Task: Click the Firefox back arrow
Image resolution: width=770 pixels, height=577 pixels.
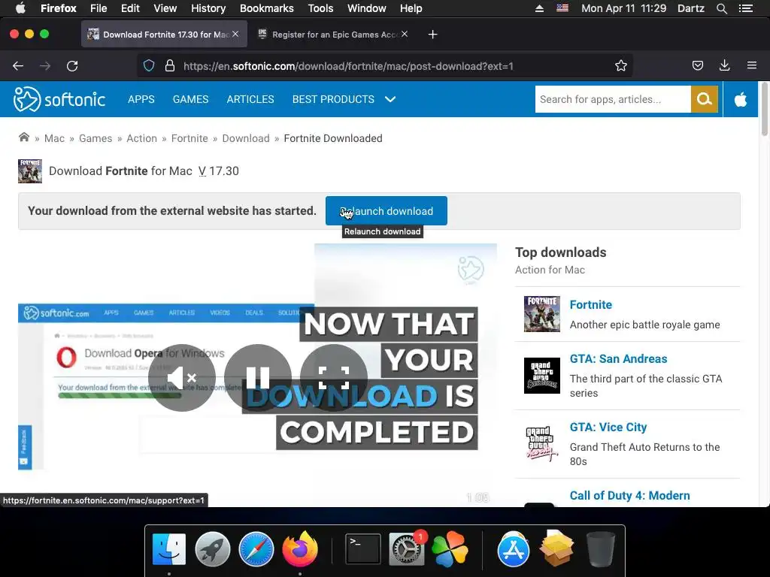Action: point(18,66)
